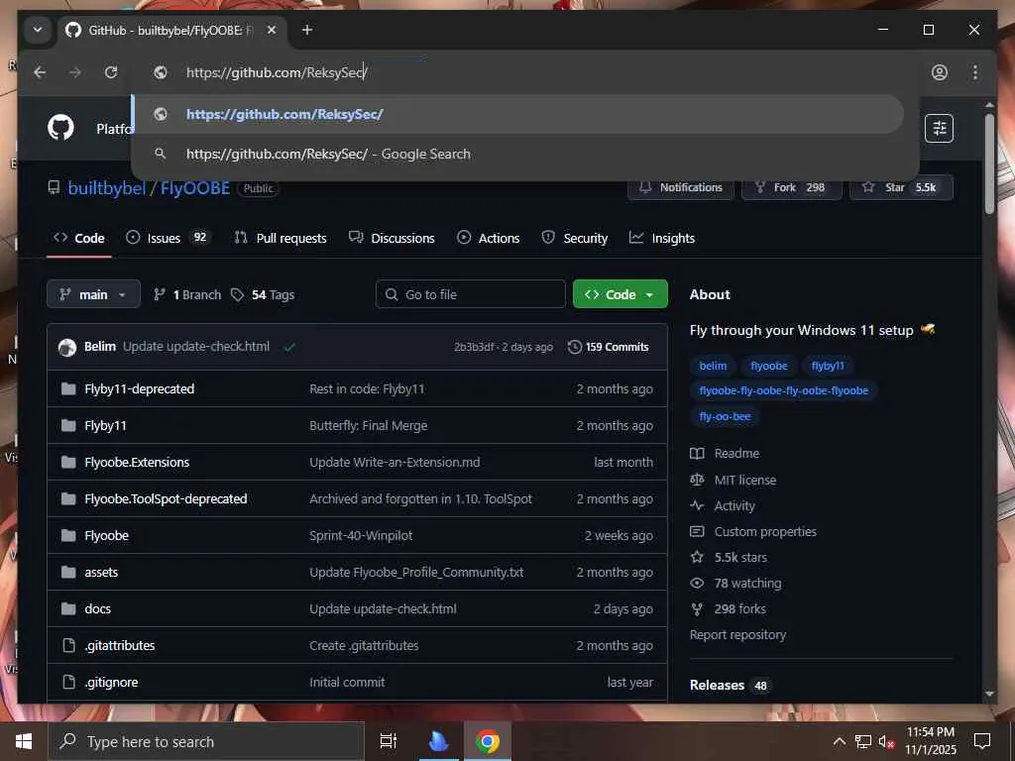Open the 'Sprint-40-Winpilot' commit message

[x=361, y=536]
